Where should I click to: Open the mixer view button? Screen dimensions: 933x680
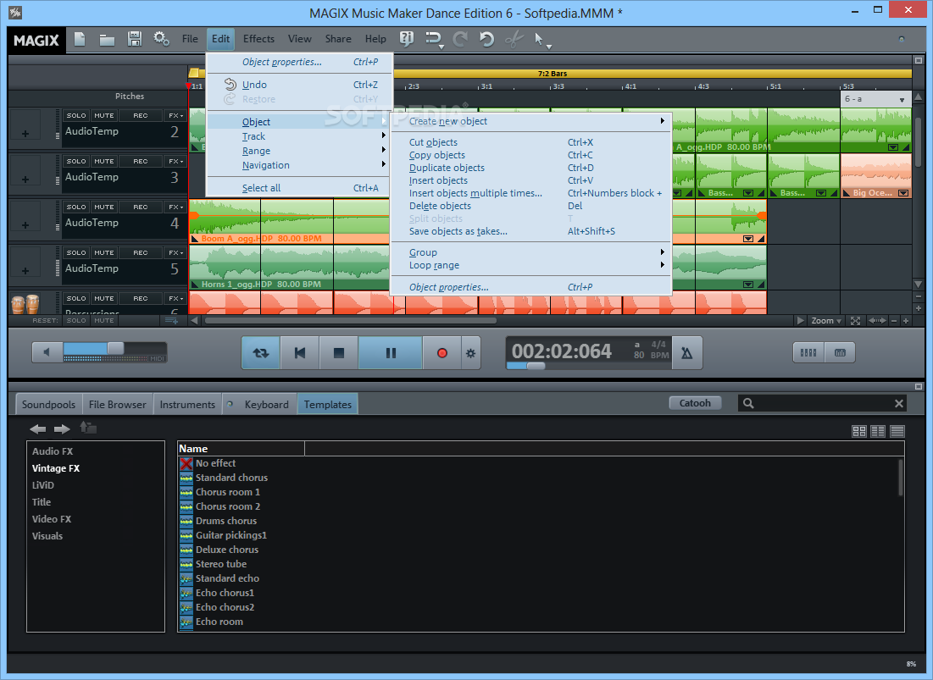808,352
